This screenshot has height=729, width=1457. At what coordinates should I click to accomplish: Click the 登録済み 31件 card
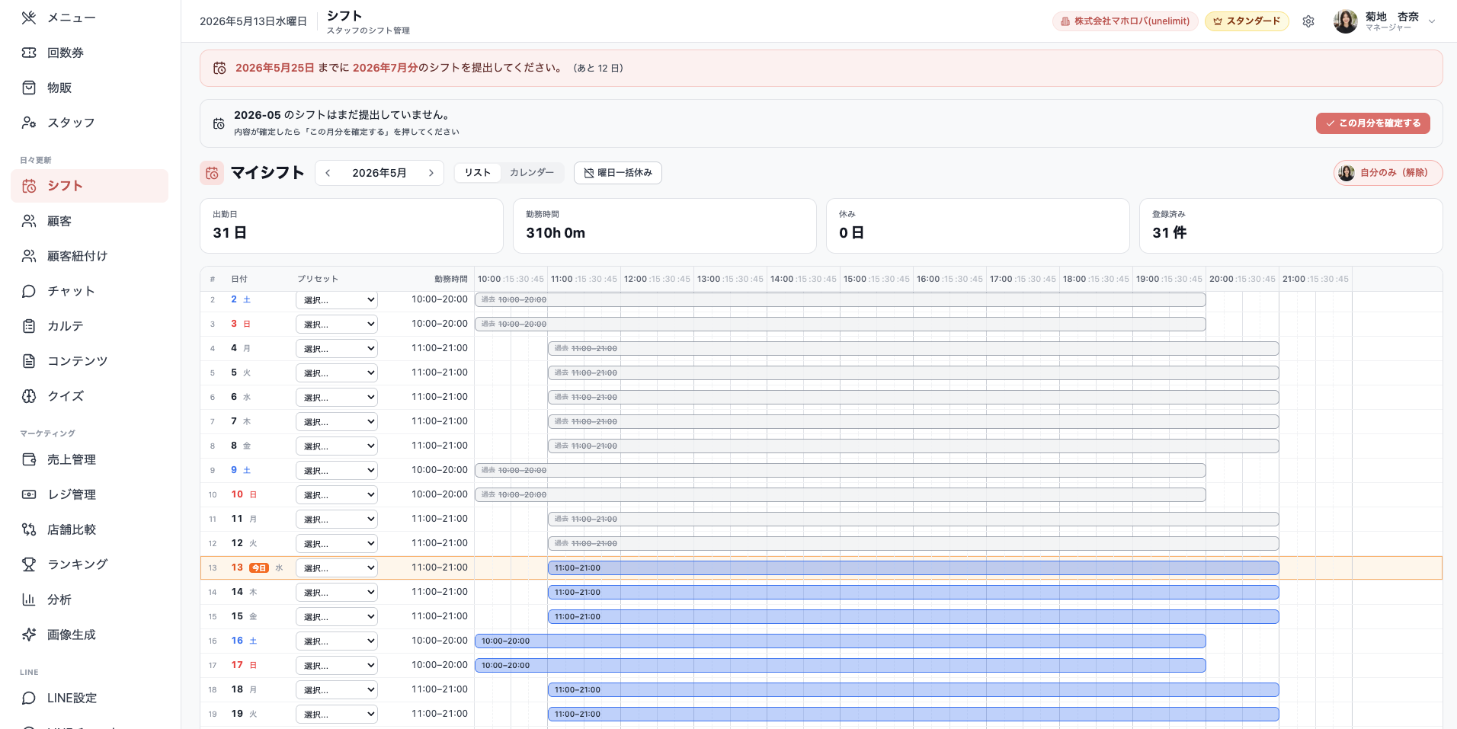tap(1291, 226)
